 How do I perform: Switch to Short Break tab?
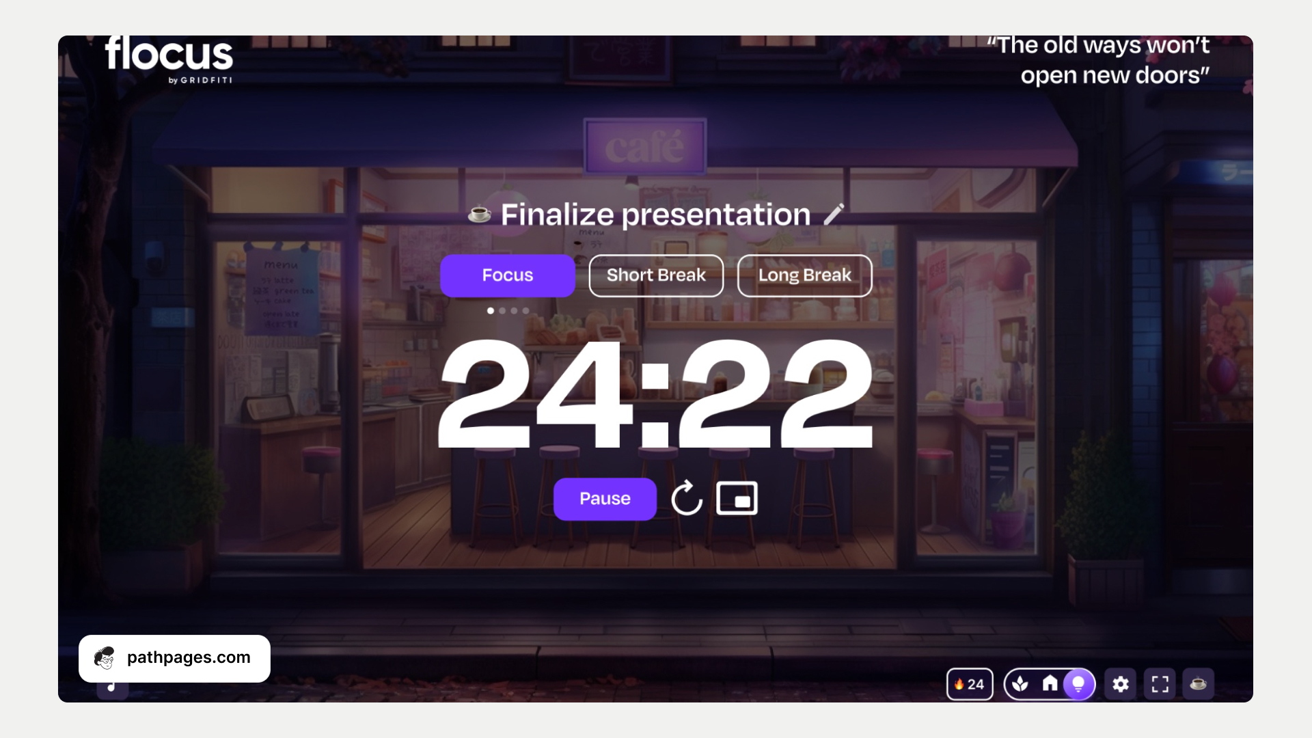(x=656, y=275)
